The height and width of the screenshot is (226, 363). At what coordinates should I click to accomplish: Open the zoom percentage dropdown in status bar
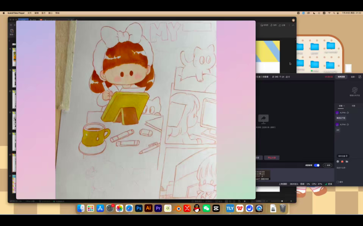point(259,201)
